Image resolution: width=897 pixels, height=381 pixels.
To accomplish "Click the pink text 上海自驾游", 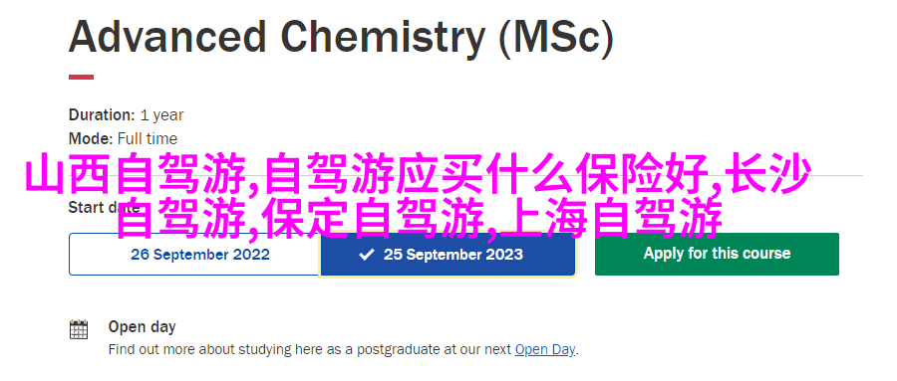I will pyautogui.click(x=612, y=218).
